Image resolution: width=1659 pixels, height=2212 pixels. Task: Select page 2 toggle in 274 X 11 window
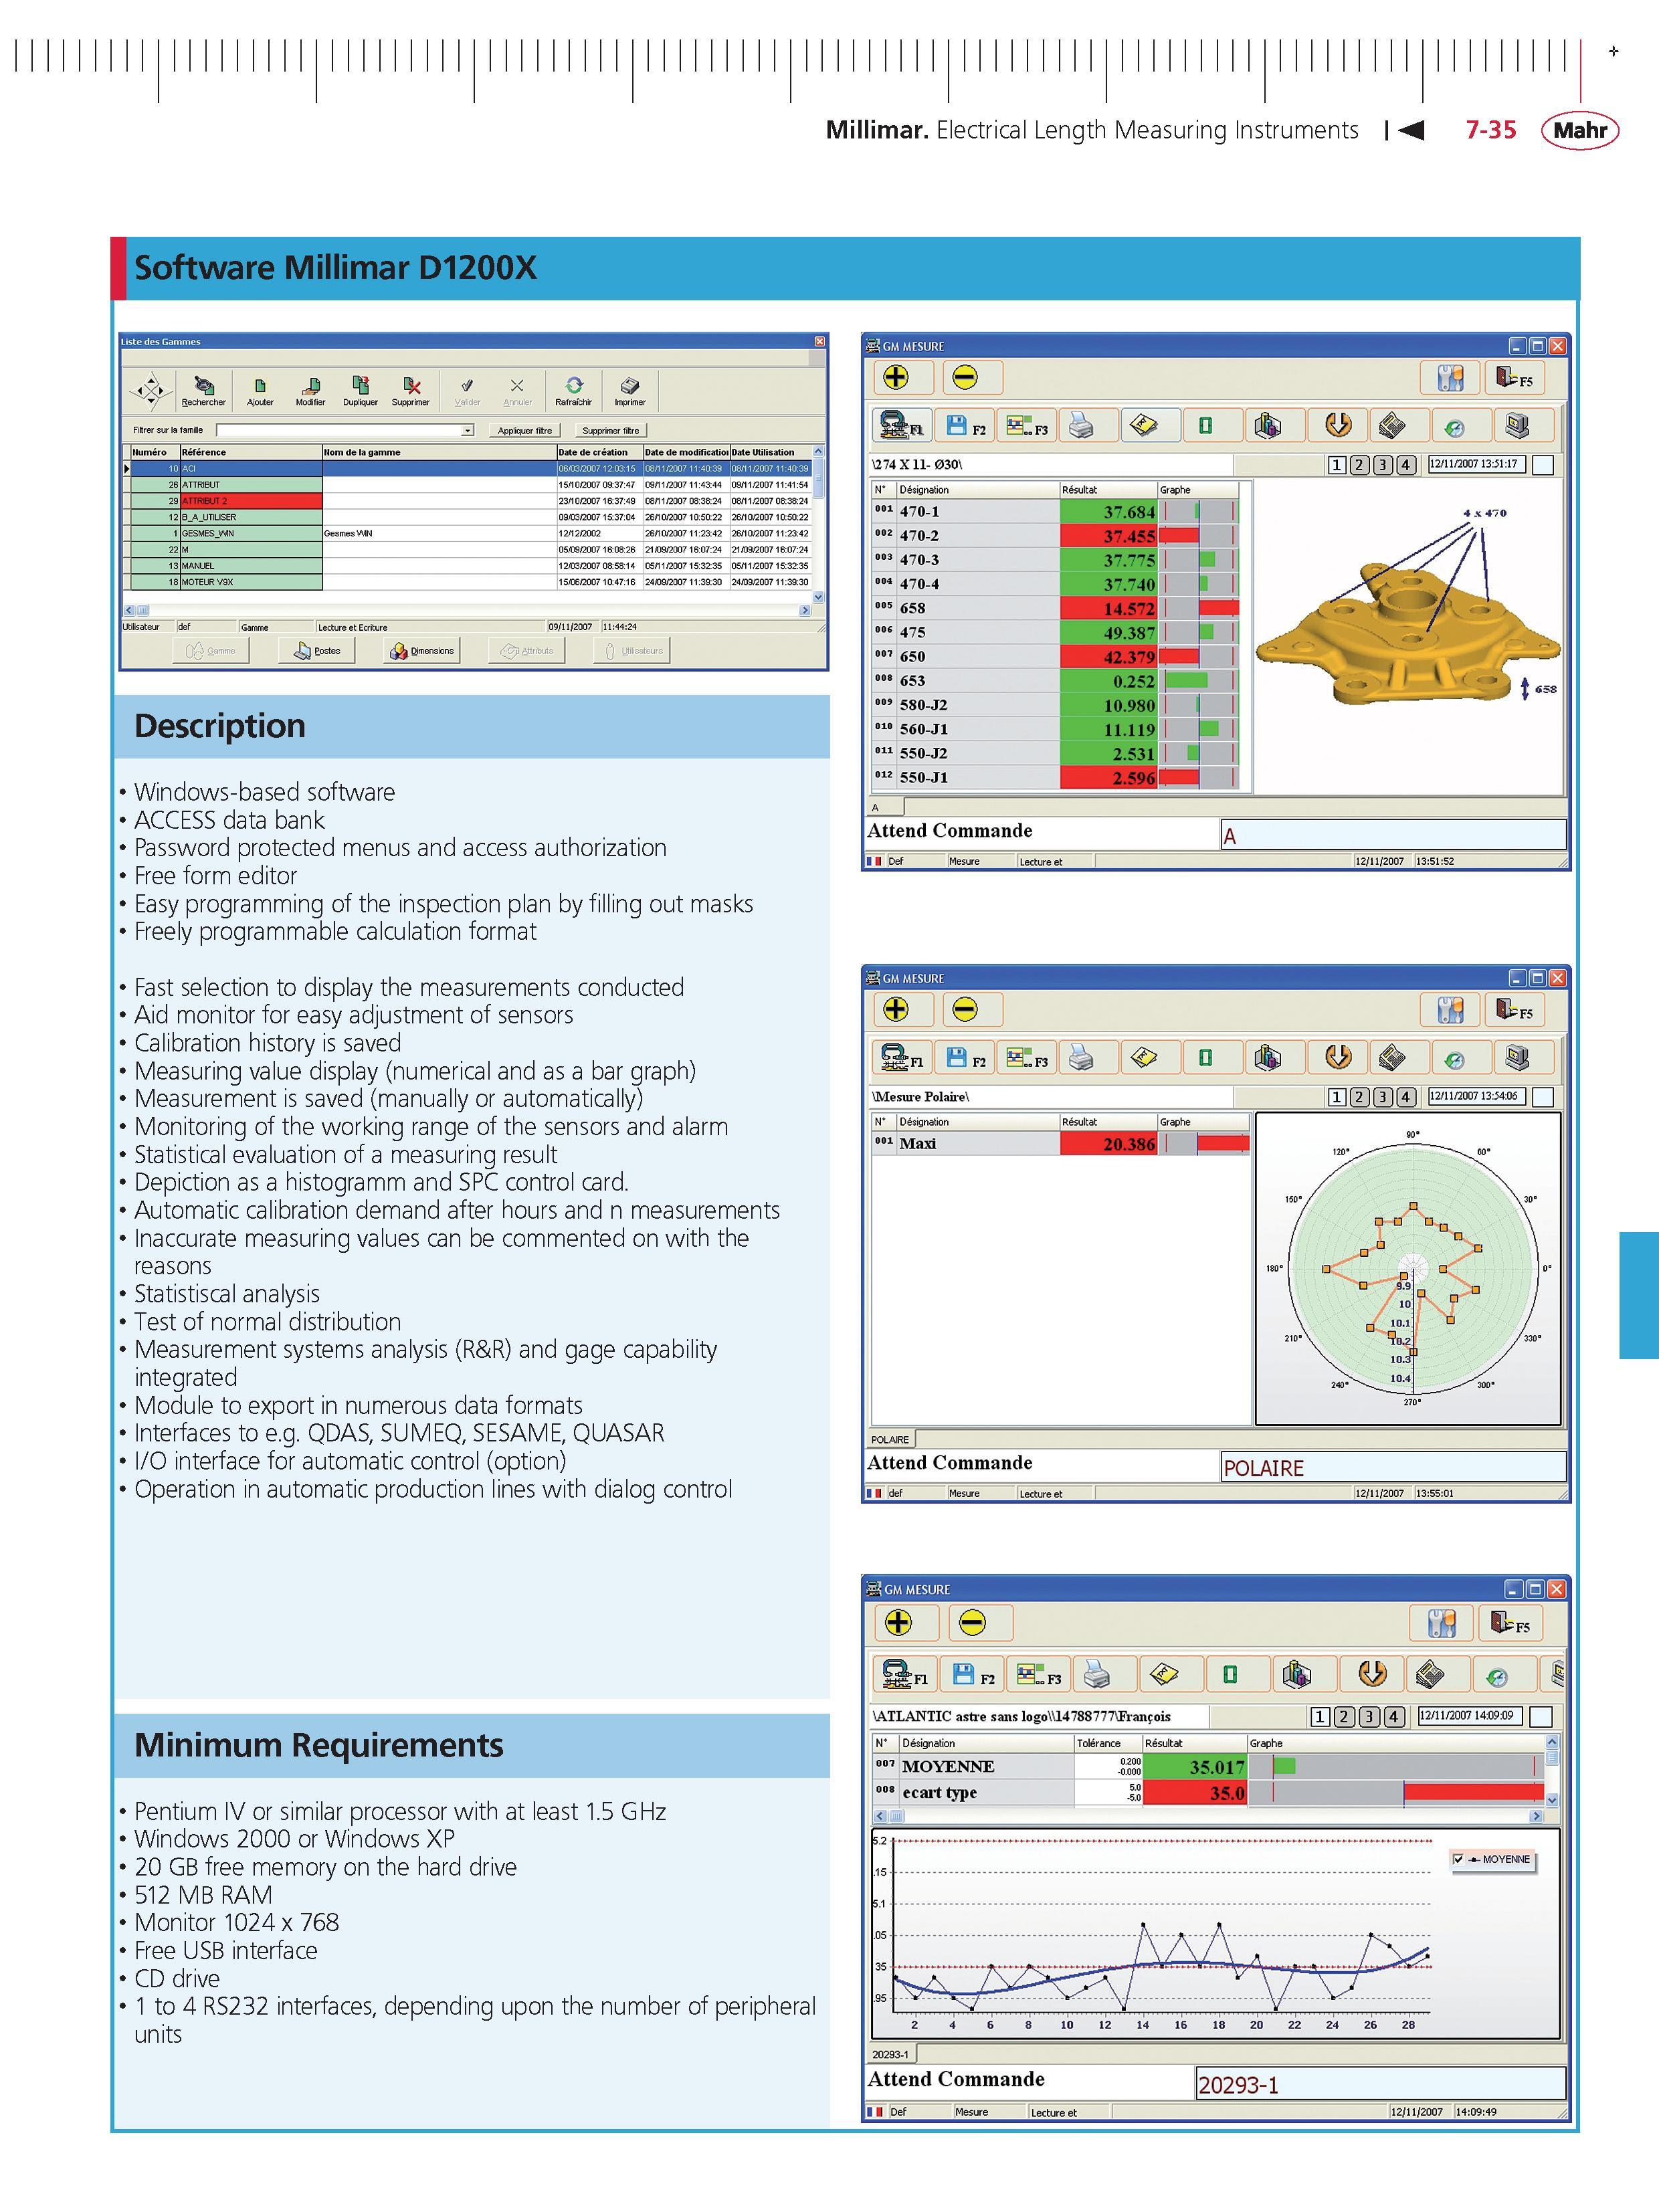click(1360, 465)
